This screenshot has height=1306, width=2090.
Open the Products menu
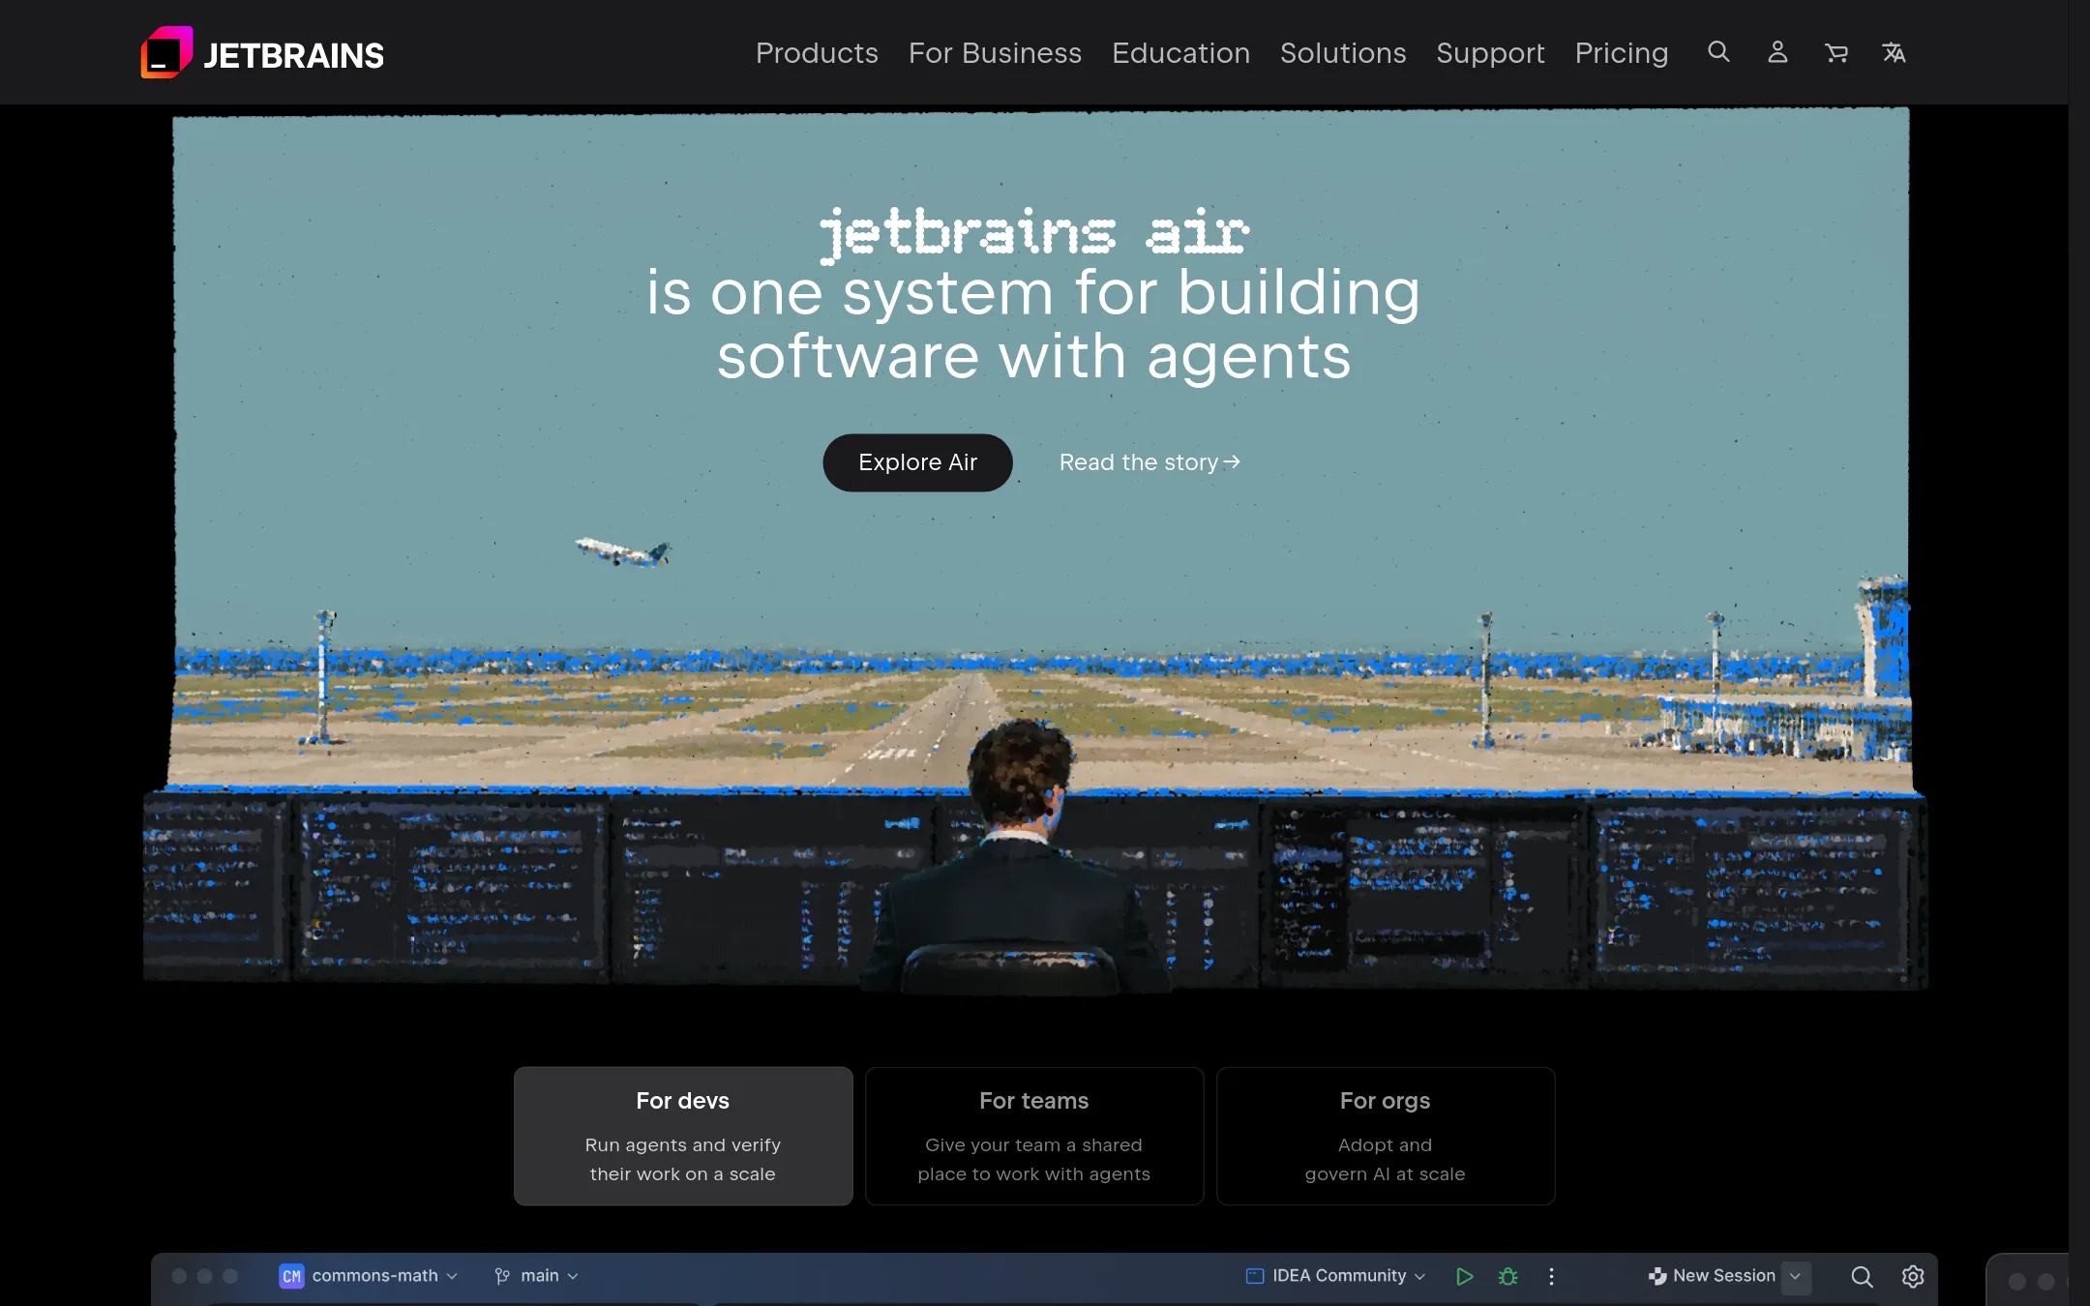817,53
